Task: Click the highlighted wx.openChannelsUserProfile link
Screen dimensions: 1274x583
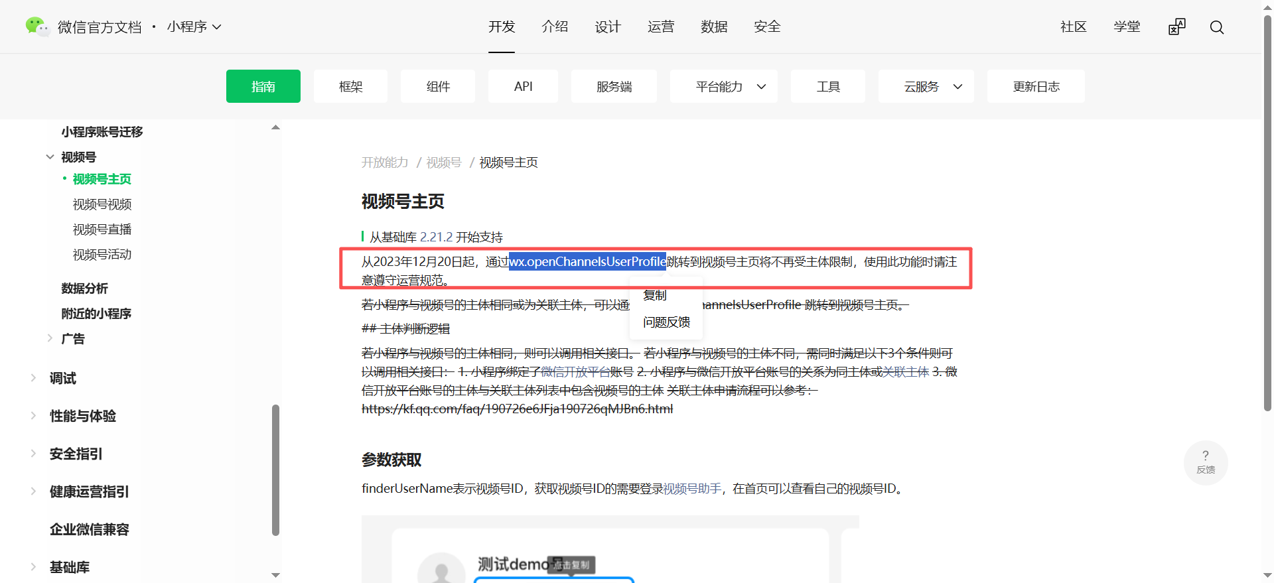Action: click(x=587, y=262)
